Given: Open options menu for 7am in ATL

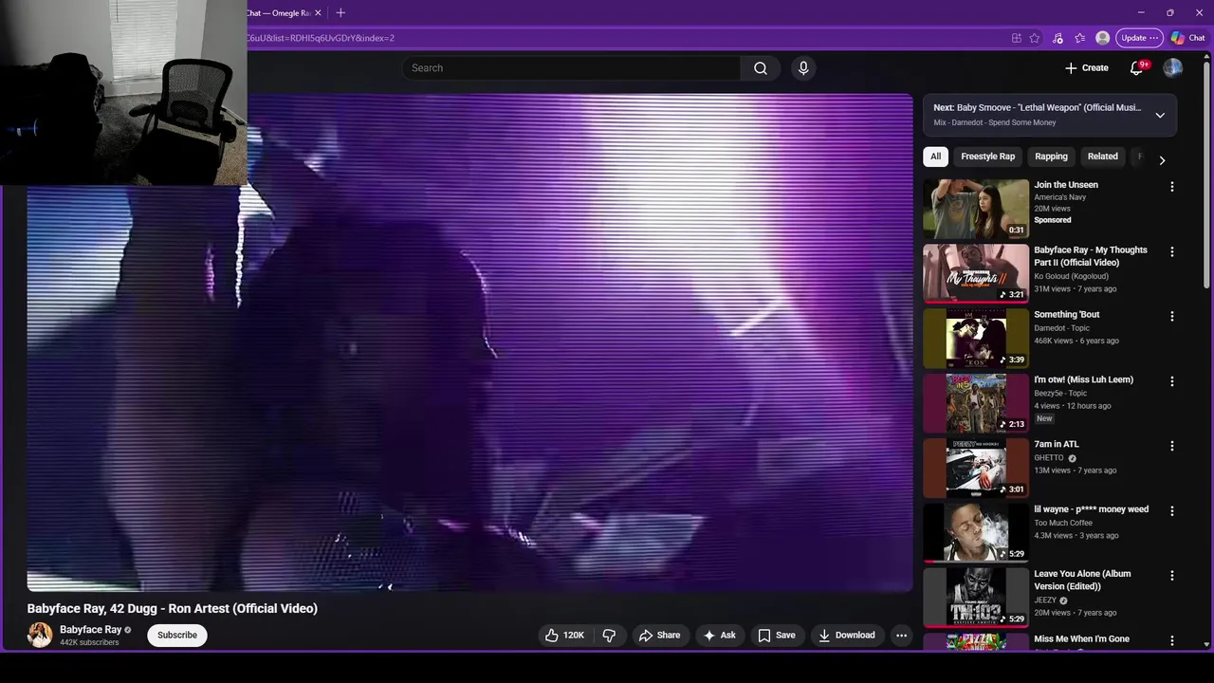Looking at the screenshot, I should [x=1172, y=446].
